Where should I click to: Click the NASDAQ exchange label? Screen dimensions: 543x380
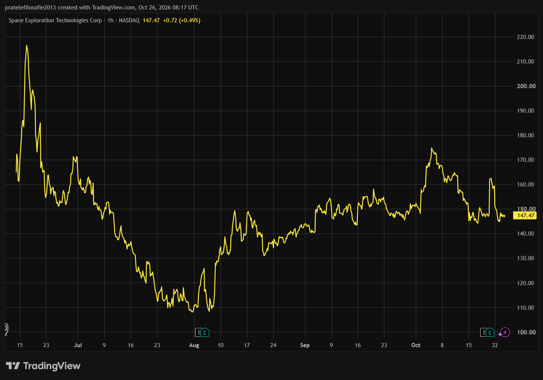(129, 20)
